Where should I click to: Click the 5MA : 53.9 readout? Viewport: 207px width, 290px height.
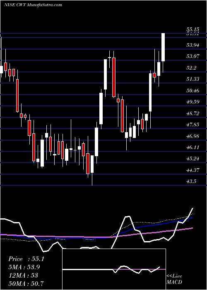[x=24, y=267]
